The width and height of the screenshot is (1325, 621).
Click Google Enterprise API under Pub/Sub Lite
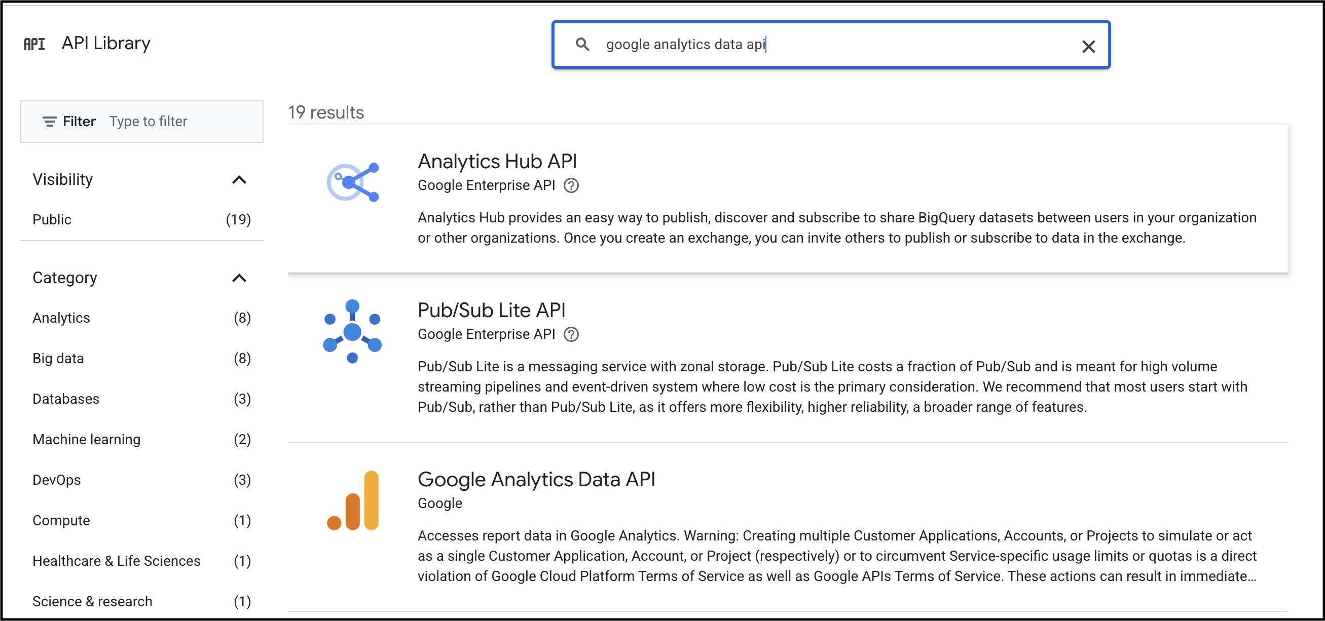(486, 335)
